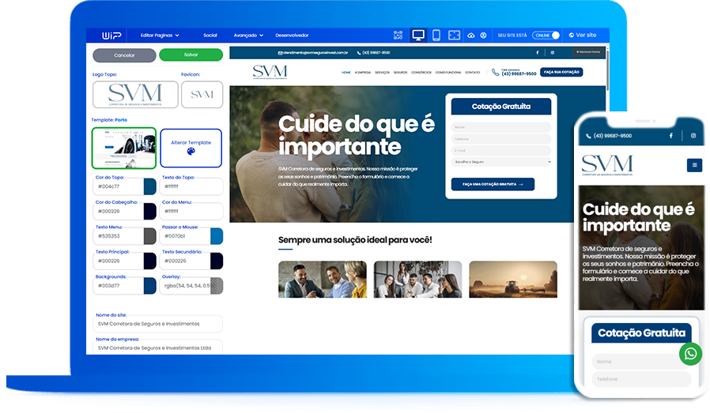The width and height of the screenshot is (710, 413).
Task: Click the SVM logo in desktop site preview
Action: (270, 72)
